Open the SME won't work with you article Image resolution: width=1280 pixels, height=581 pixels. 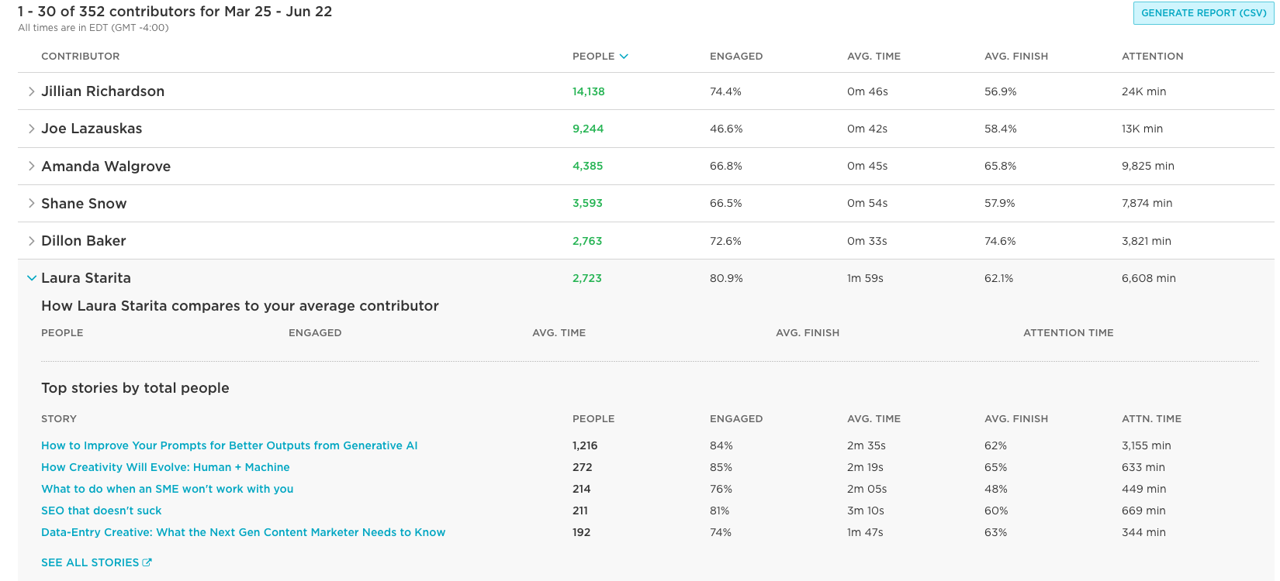pos(167,489)
